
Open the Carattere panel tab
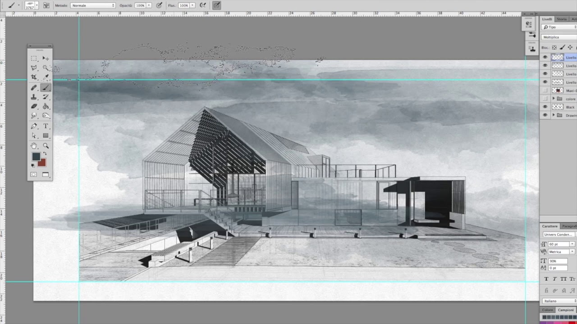(x=550, y=226)
